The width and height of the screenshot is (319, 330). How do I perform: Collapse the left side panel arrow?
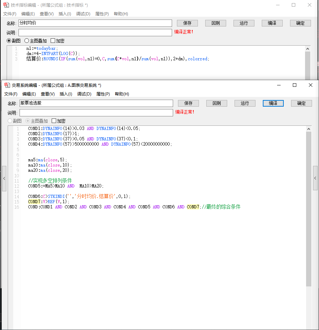click(x=4, y=178)
